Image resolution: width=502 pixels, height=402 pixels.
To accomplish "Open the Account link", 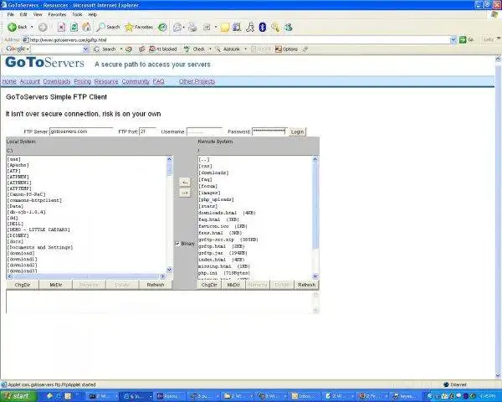I will coord(30,81).
